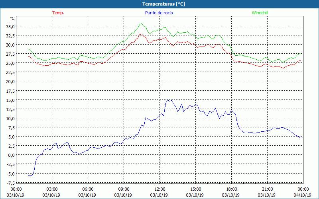Click the green Windchill peak near 10:30
The height and width of the screenshot is (199, 319).
[x=141, y=24]
